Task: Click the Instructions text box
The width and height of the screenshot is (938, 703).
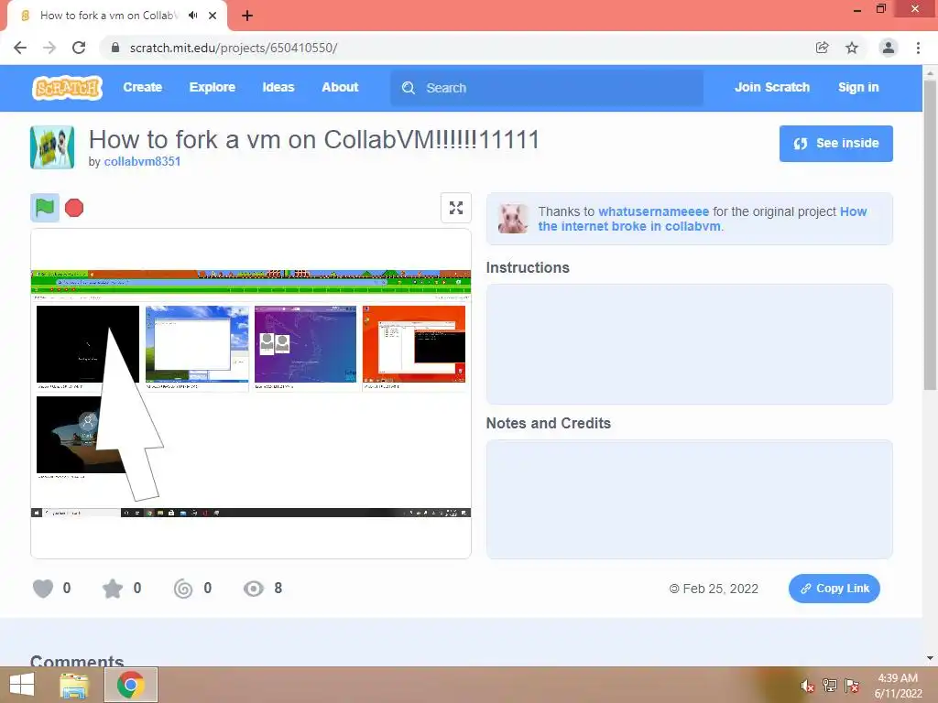Action: [x=689, y=344]
